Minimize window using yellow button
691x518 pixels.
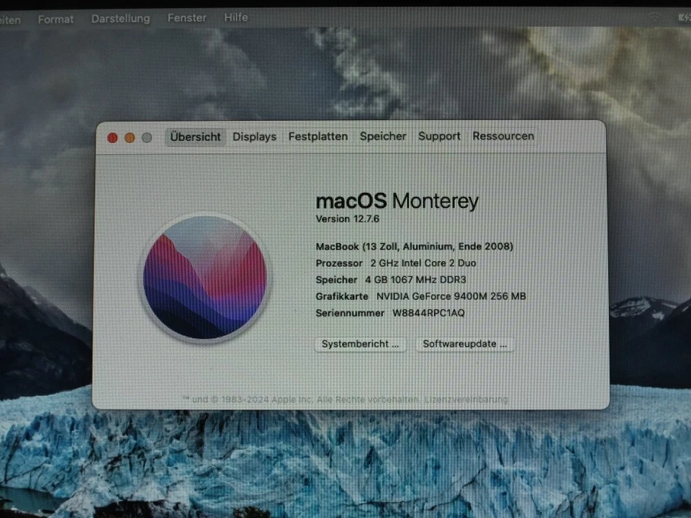(130, 137)
